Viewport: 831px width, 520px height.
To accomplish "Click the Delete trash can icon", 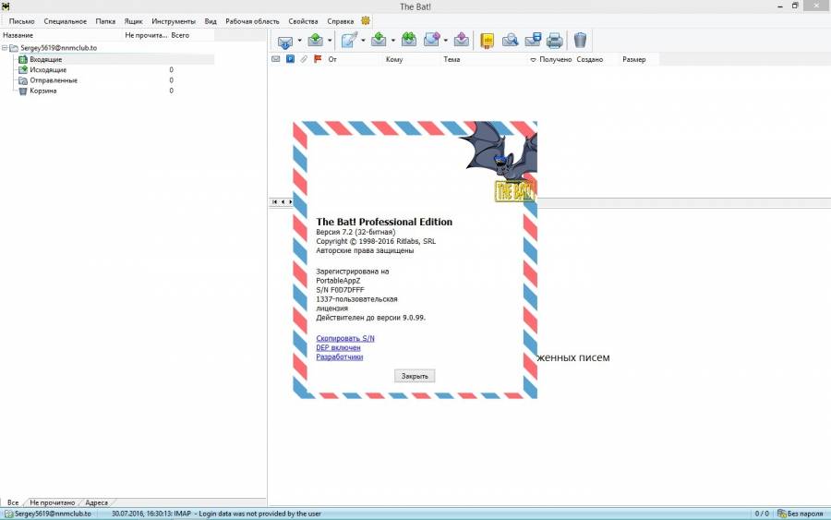I will click(x=580, y=40).
